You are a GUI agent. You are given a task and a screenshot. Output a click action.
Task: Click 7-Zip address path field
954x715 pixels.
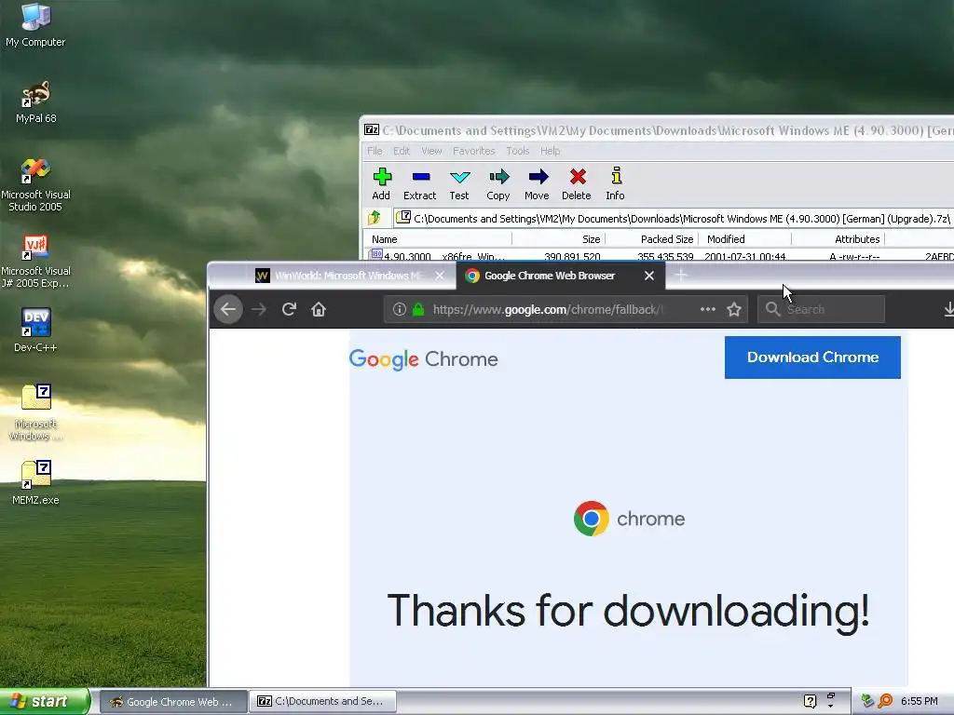click(x=675, y=218)
